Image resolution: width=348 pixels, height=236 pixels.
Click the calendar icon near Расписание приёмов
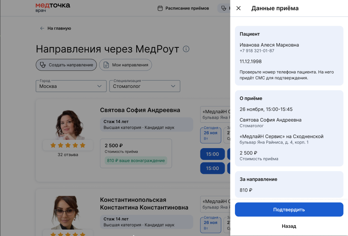click(x=160, y=8)
